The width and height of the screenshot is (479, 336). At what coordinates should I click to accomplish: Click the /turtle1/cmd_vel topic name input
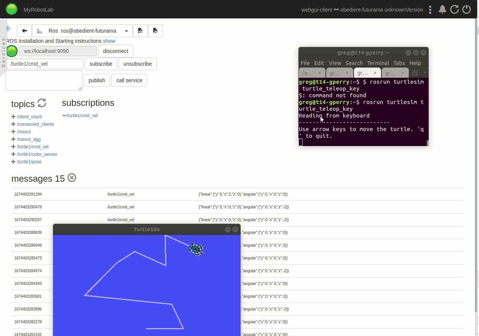45,64
